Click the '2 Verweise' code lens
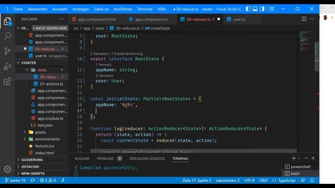This screenshot has height=188, width=335. (x=99, y=54)
